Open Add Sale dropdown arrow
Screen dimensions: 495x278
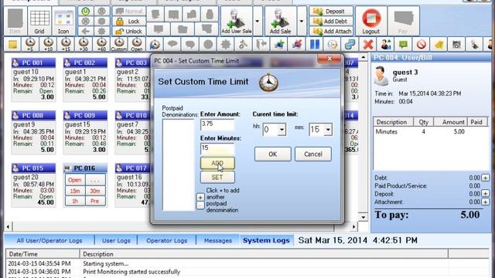[x=302, y=21]
